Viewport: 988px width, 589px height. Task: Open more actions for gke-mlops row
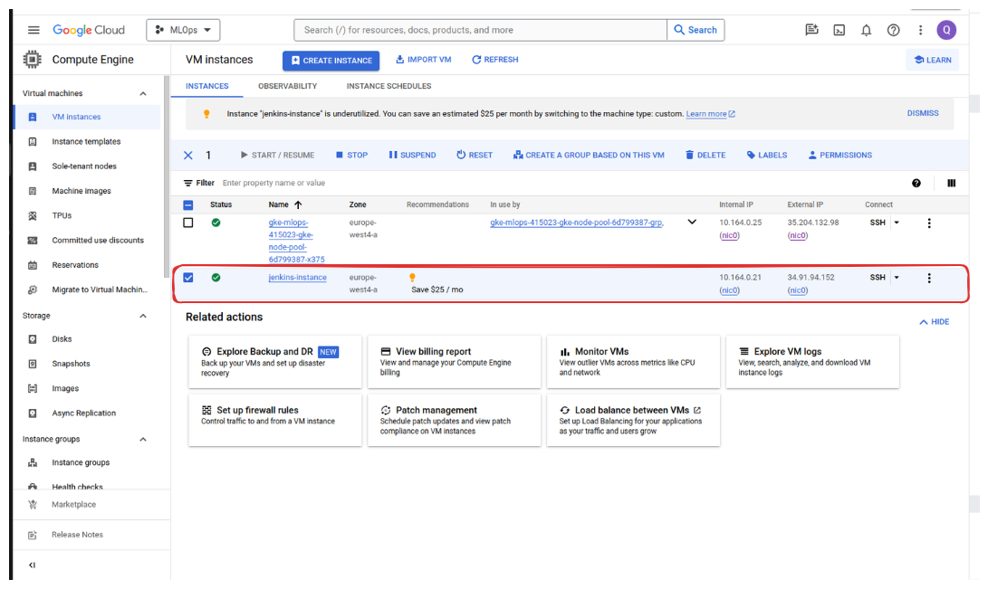click(929, 223)
